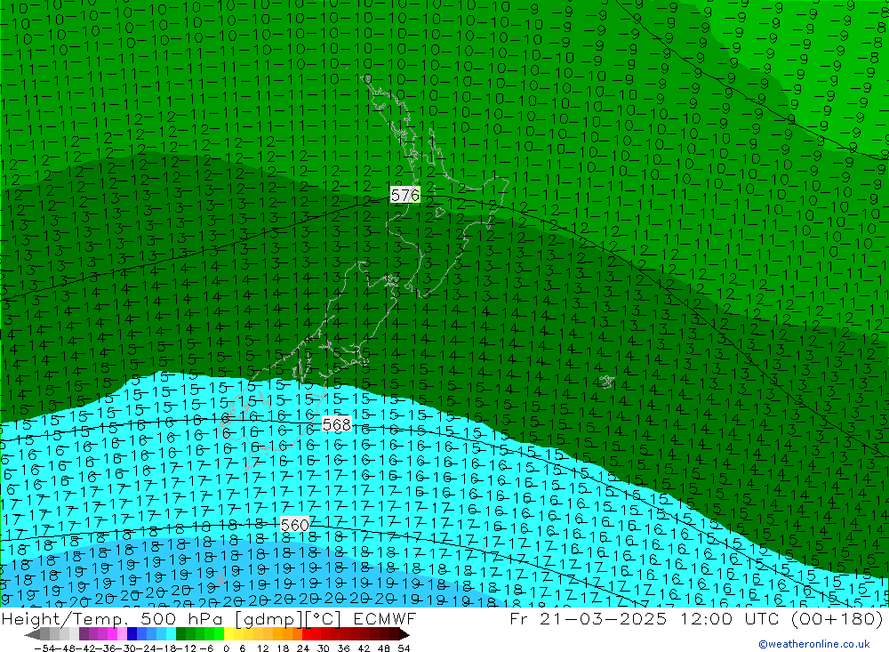Click the '-12' value on the color scale
Viewport: 889px width, 652px height.
click(186, 648)
